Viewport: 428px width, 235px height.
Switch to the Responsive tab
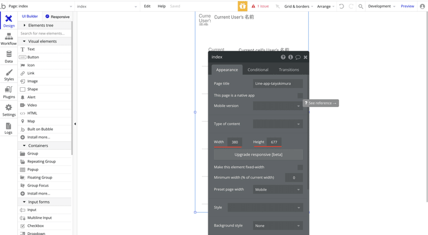58,17
